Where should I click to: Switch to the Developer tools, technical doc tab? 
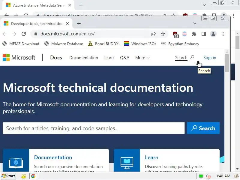tap(36, 23)
